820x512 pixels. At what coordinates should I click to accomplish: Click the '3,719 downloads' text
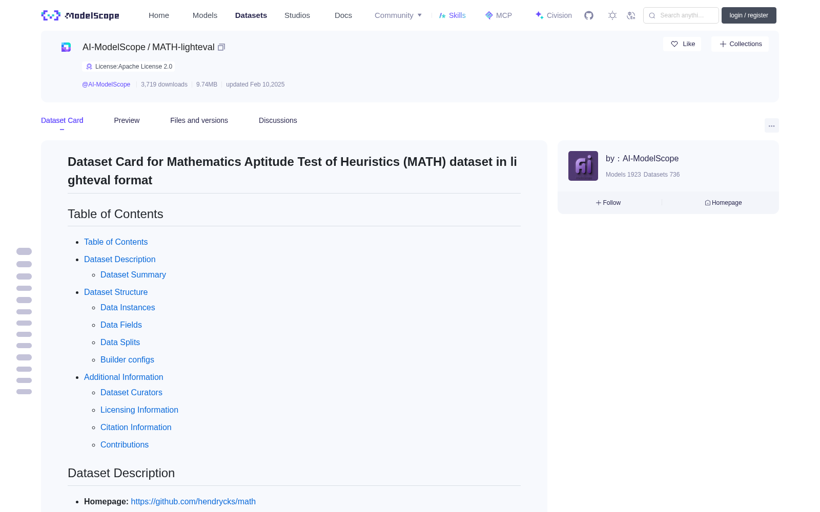(164, 84)
